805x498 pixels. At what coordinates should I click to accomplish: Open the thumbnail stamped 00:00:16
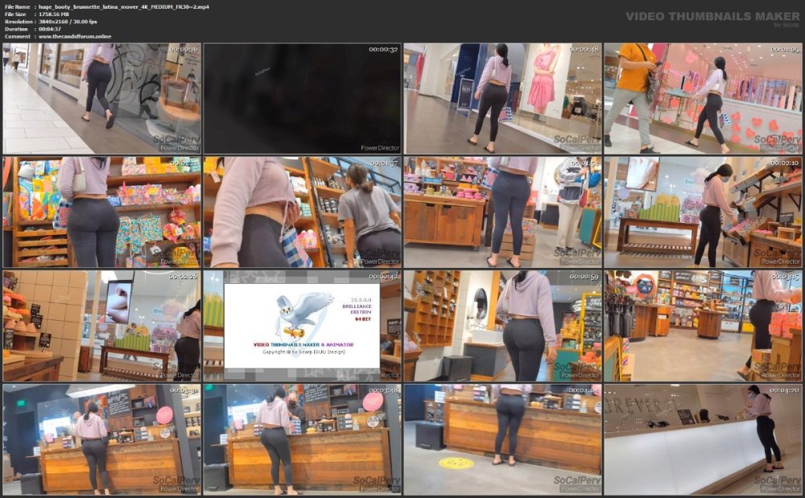click(x=101, y=98)
